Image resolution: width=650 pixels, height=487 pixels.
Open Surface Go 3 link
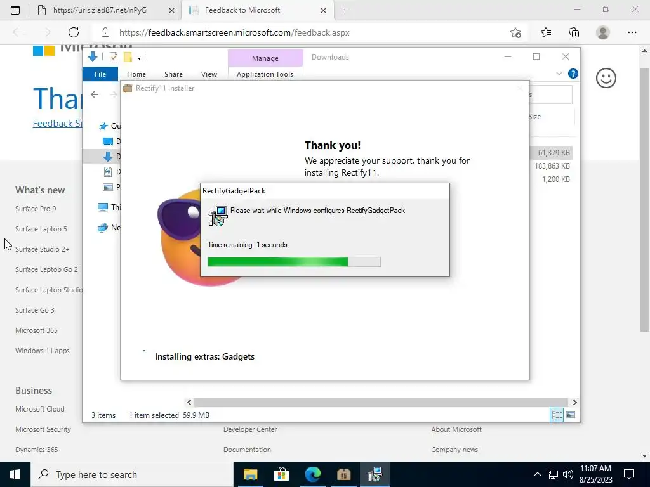[x=35, y=310]
